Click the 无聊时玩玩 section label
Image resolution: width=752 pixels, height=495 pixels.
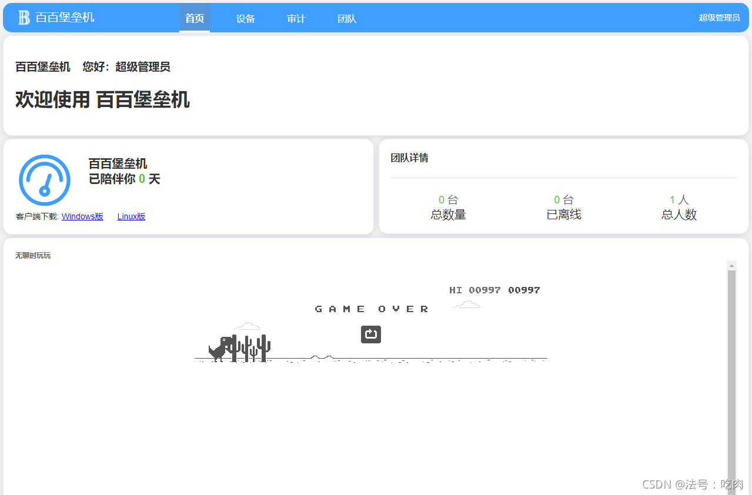(33, 255)
